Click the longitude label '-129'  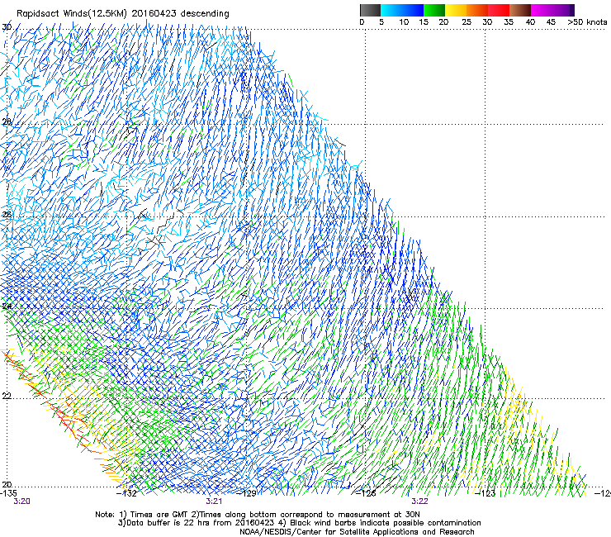click(246, 493)
